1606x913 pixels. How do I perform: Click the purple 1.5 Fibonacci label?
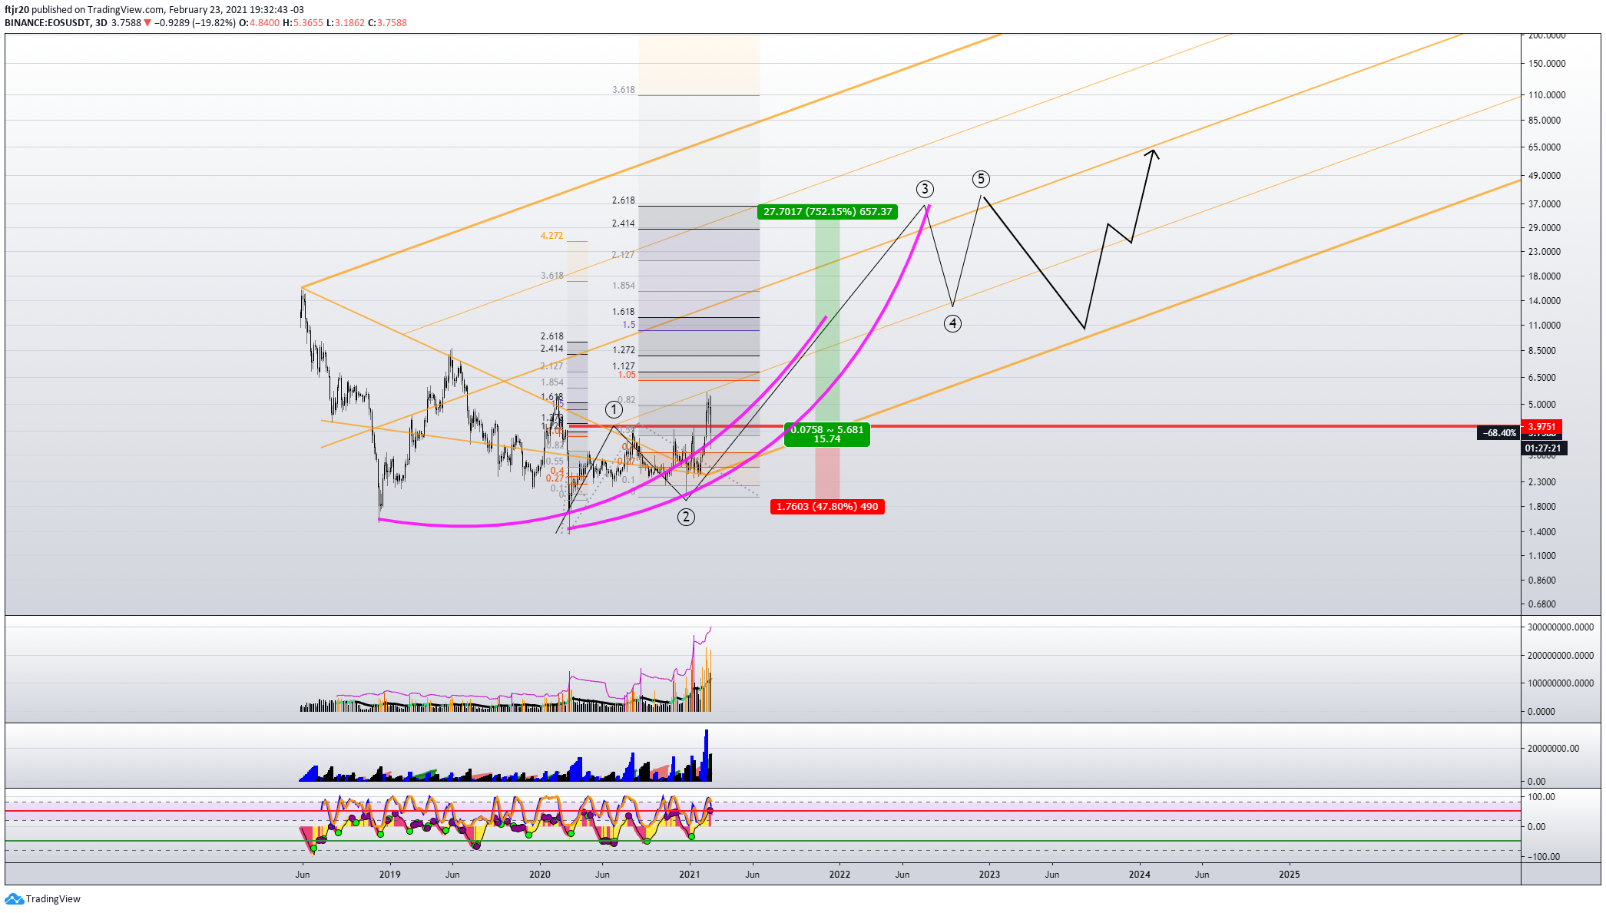coord(629,325)
